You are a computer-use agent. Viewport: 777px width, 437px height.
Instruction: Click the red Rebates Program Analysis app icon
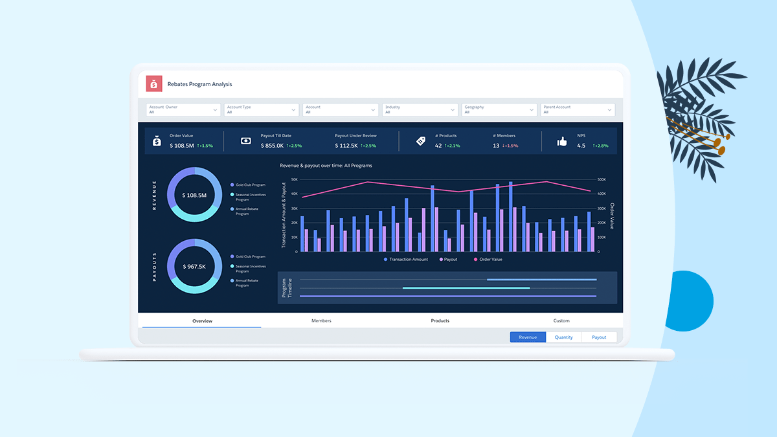tap(153, 84)
